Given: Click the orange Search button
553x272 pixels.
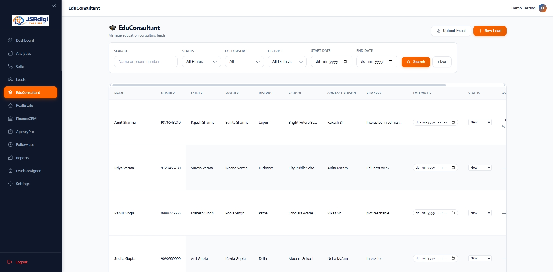Looking at the screenshot, I should tap(416, 62).
